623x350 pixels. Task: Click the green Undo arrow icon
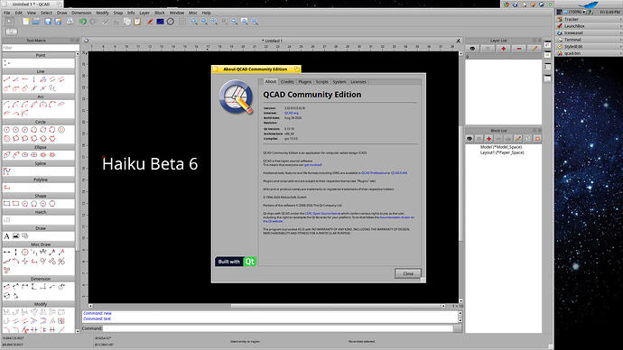tap(83, 22)
